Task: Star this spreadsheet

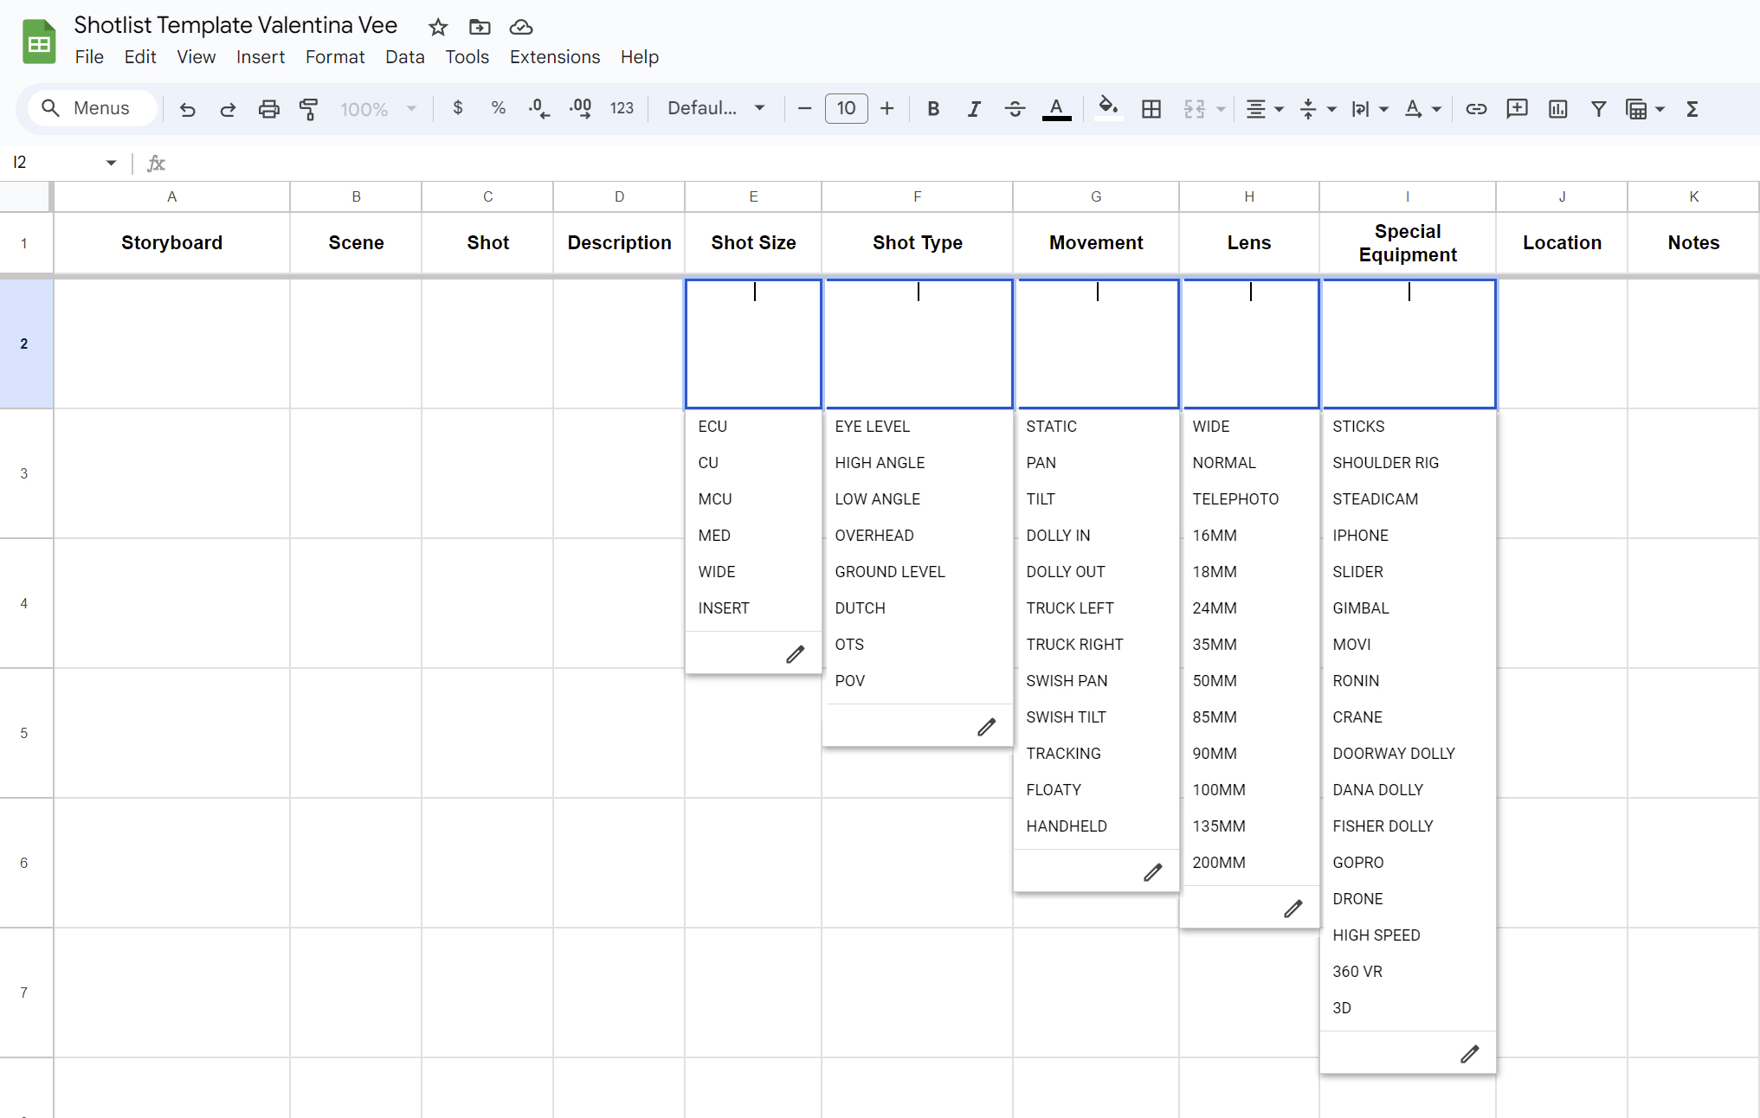Action: tap(438, 28)
